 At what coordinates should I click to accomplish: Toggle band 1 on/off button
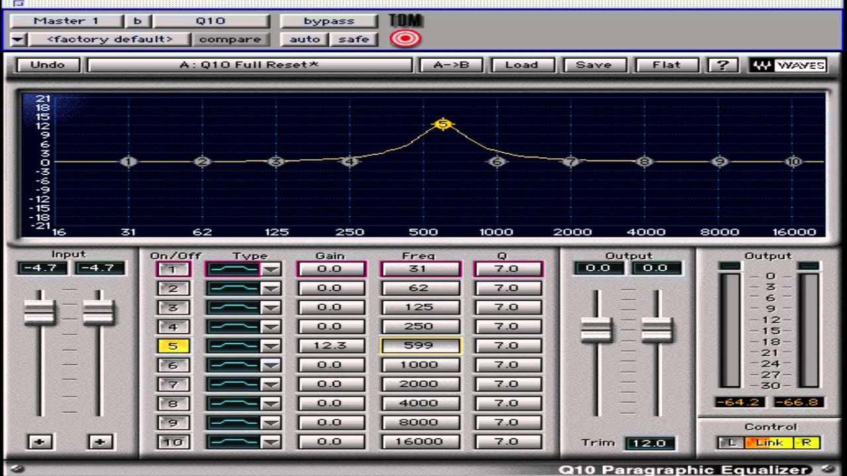(x=173, y=269)
